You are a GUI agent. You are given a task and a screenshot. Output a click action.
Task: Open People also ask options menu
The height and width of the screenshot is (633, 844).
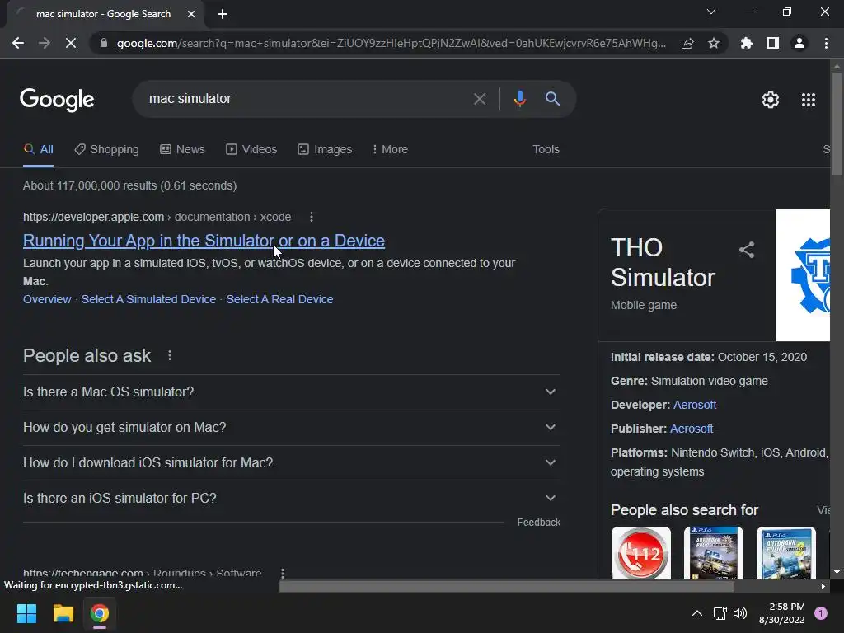(170, 355)
